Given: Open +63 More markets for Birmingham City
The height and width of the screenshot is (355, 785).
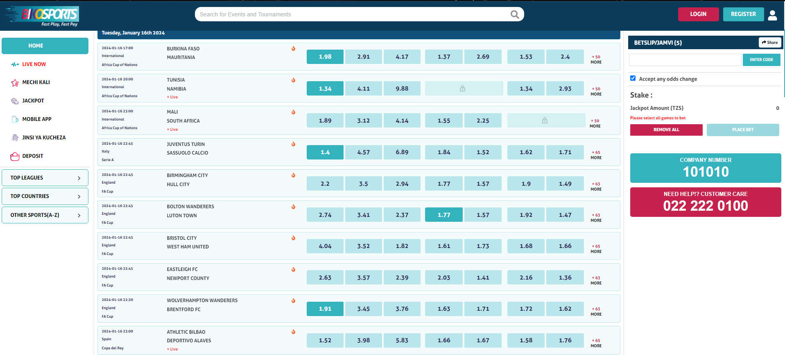Looking at the screenshot, I should pyautogui.click(x=596, y=187).
